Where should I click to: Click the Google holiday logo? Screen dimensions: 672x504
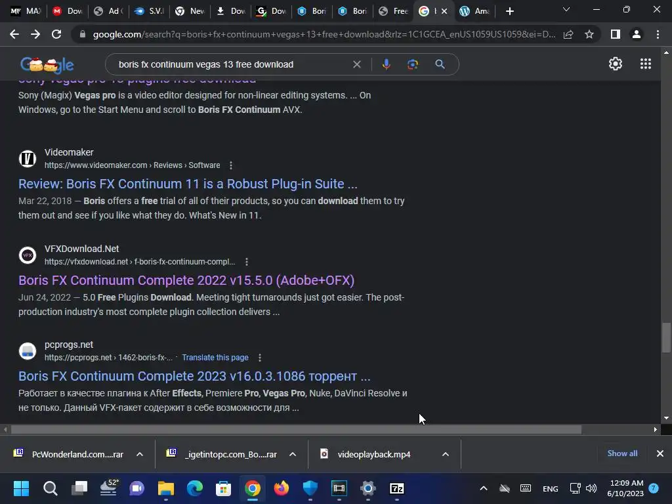click(x=47, y=65)
